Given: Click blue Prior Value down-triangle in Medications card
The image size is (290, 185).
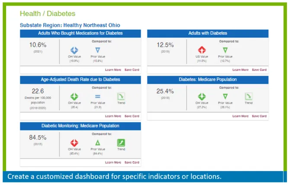Looking at the screenshot, I should tap(98, 50).
